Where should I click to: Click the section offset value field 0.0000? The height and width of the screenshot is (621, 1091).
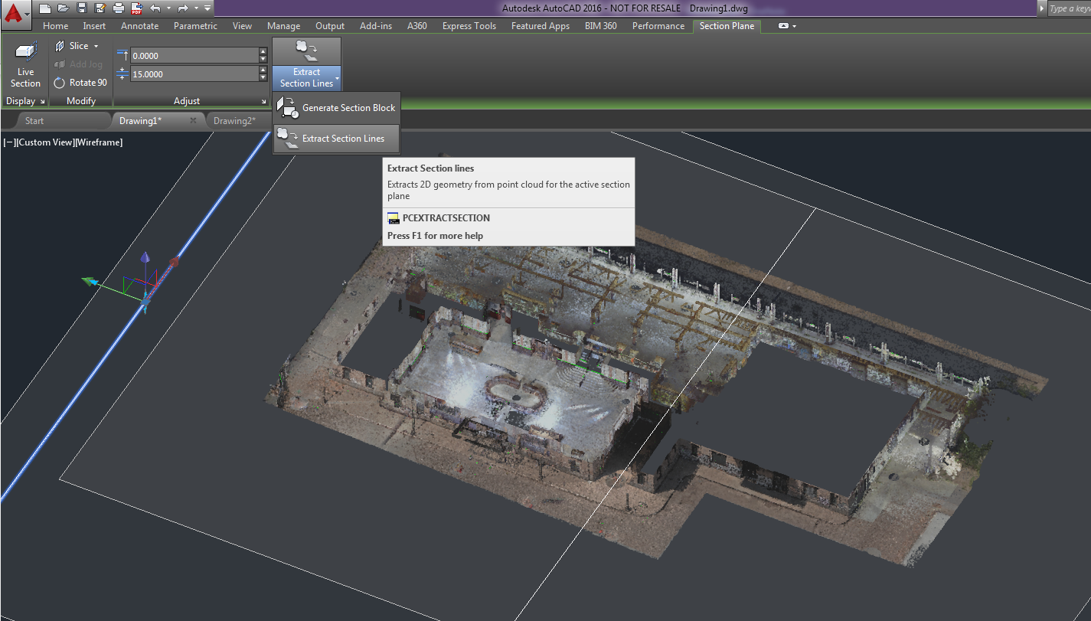tap(194, 56)
